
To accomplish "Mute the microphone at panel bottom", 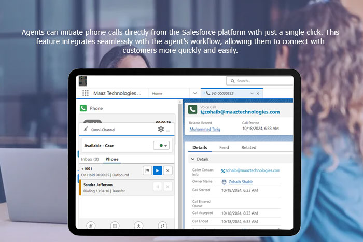I will [x=91, y=225].
